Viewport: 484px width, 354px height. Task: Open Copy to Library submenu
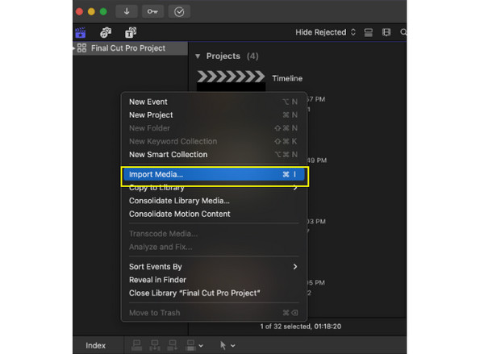pyautogui.click(x=213, y=188)
